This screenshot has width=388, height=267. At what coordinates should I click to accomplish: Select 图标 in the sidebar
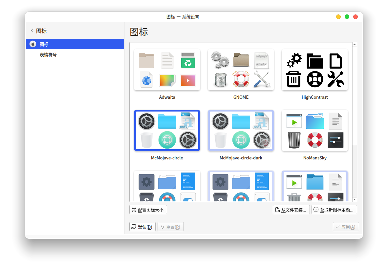[75, 44]
